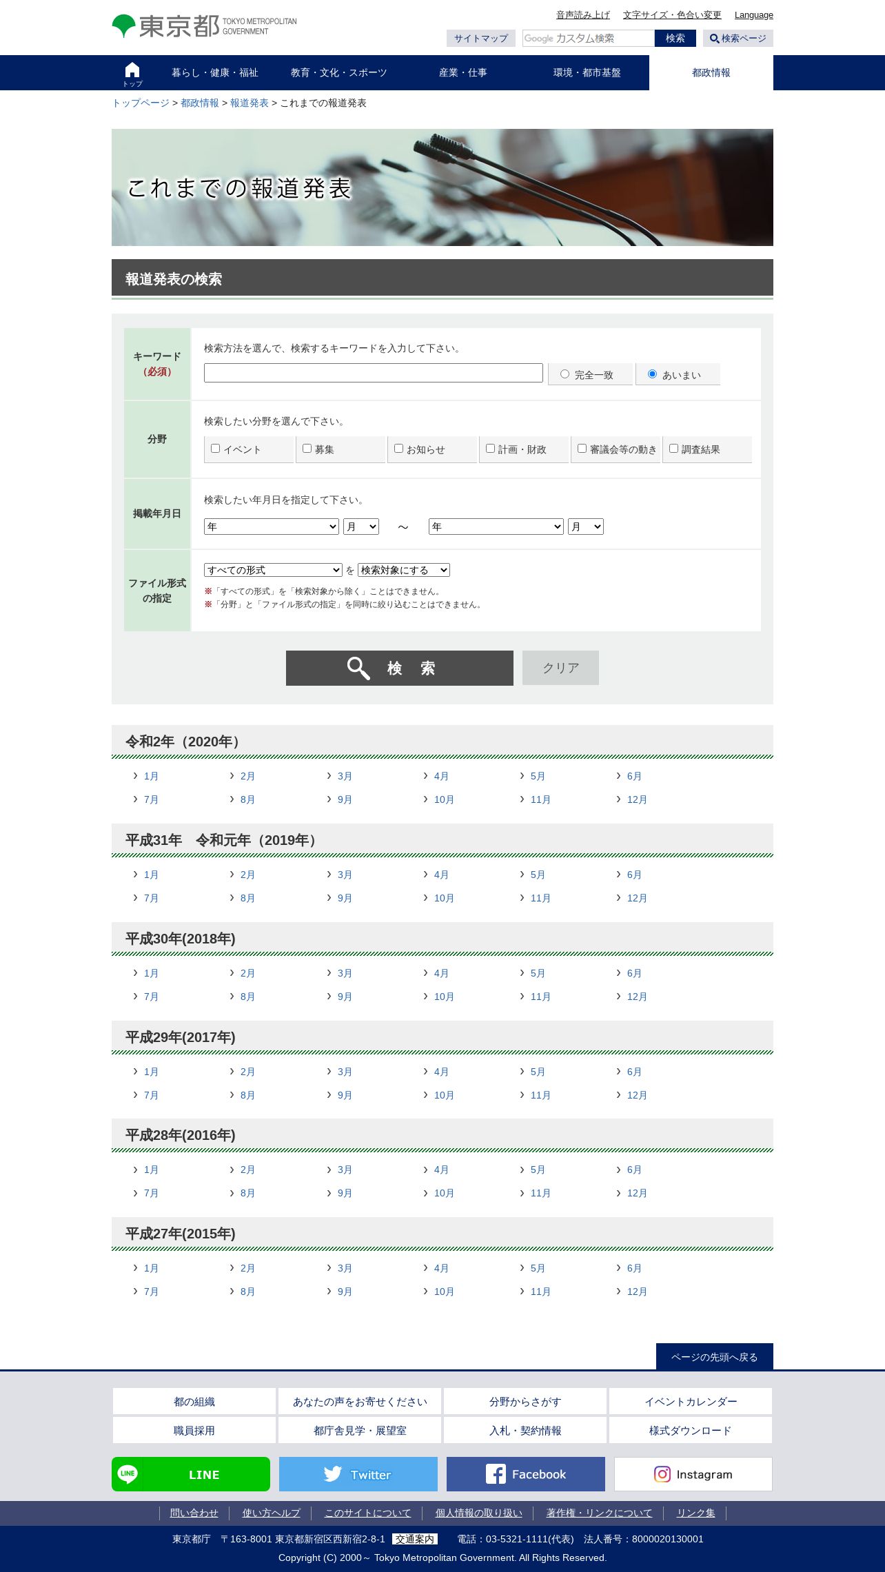Open the start year 年 dropdown
Screen dimensions: 885x1572
pos(272,527)
